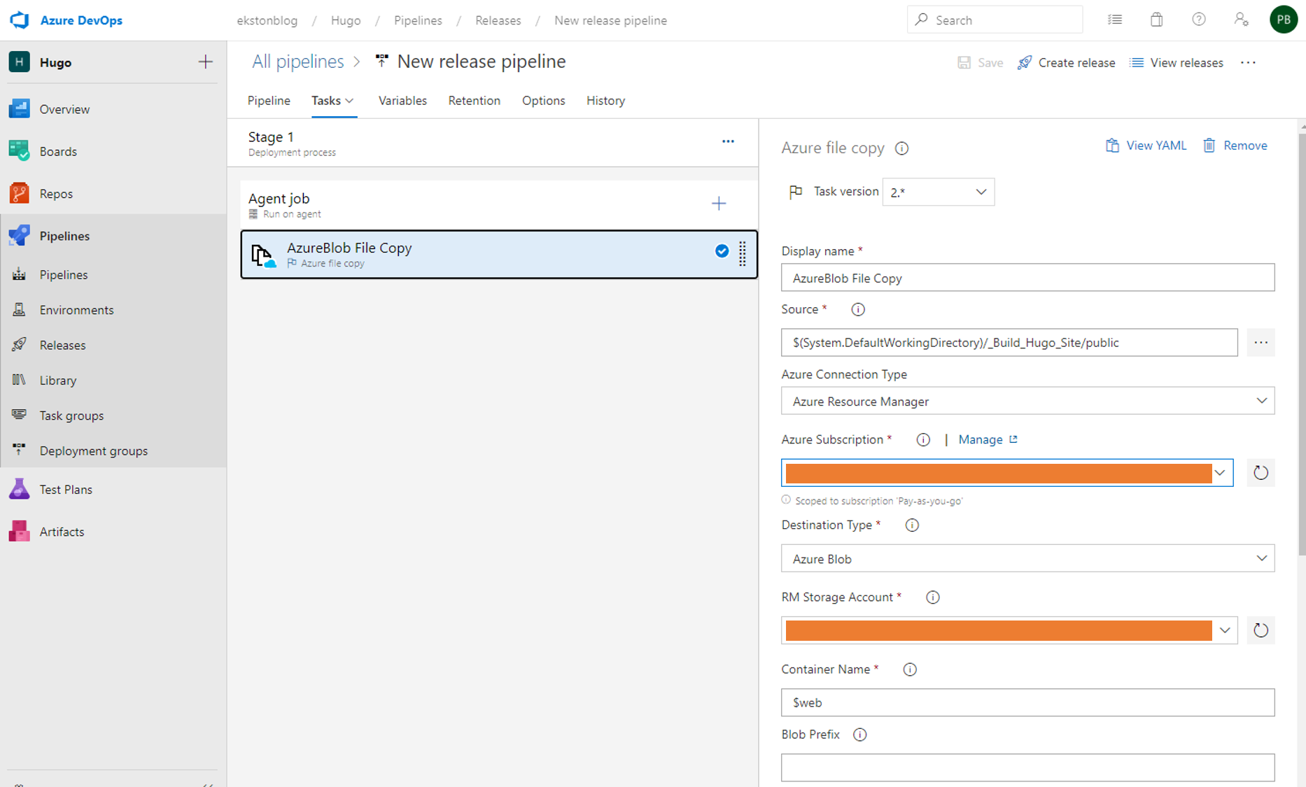
Task: Click the Save button
Action: 980,62
